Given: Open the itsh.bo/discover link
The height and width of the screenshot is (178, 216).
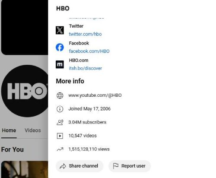Looking at the screenshot, I should 86,68.
